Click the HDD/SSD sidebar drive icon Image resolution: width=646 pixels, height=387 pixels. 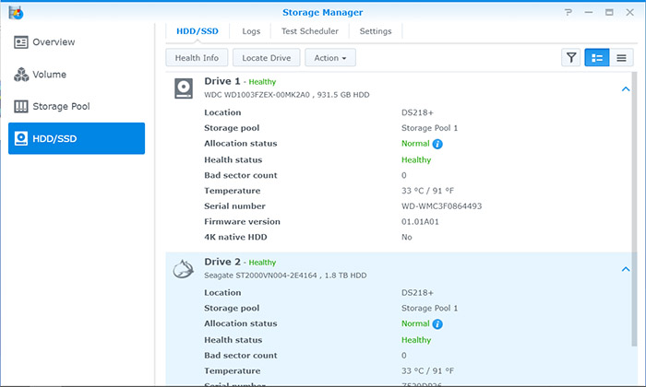pos(20,138)
